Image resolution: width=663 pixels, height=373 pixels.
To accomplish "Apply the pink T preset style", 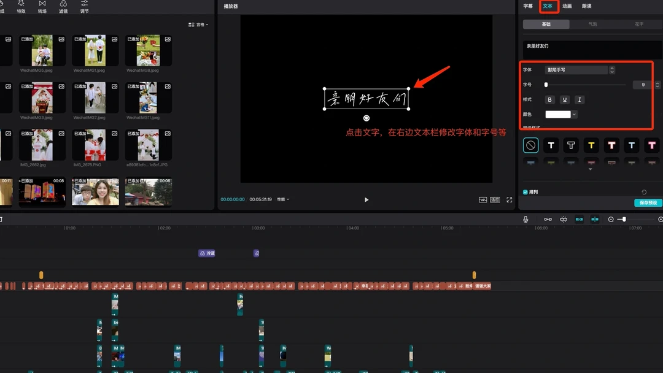I will [651, 145].
